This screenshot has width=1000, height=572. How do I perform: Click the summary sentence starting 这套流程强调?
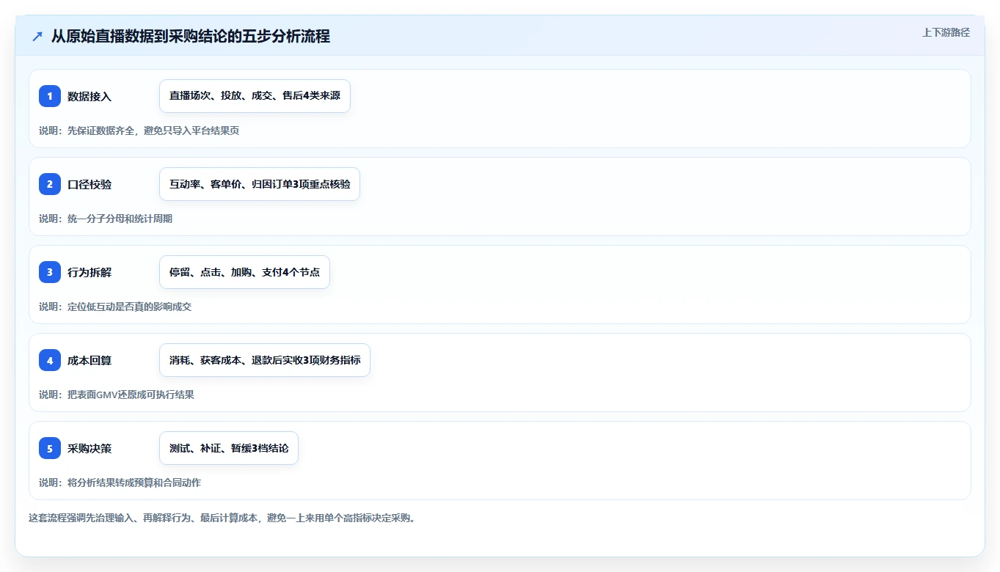pos(222,518)
